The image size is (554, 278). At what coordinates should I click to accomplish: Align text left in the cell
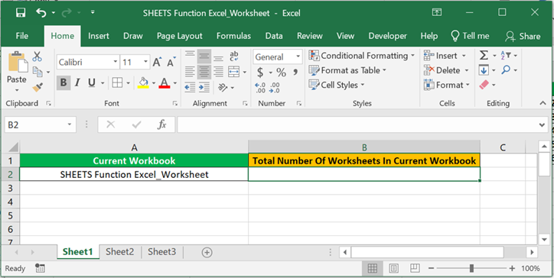(190, 72)
